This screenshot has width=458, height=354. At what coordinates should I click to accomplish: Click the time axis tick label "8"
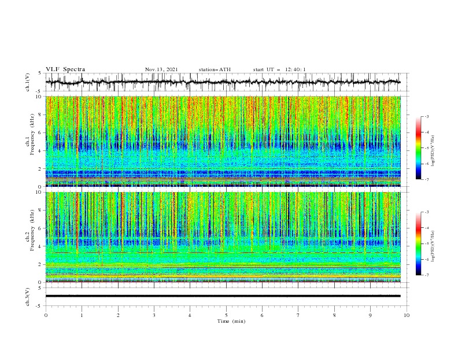tap(334, 315)
